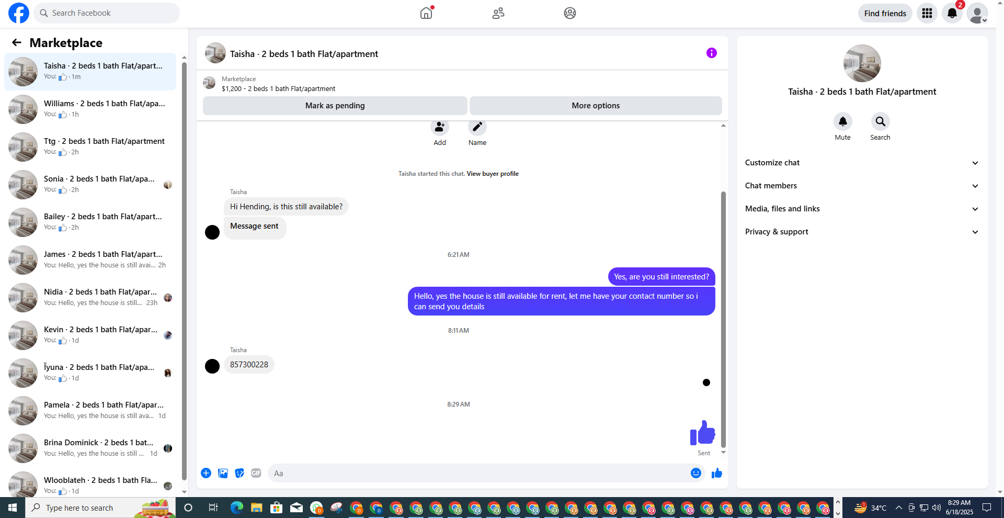Viewport: 1004px width, 518px height.
Task: Open the GIF picker
Action: coord(256,473)
